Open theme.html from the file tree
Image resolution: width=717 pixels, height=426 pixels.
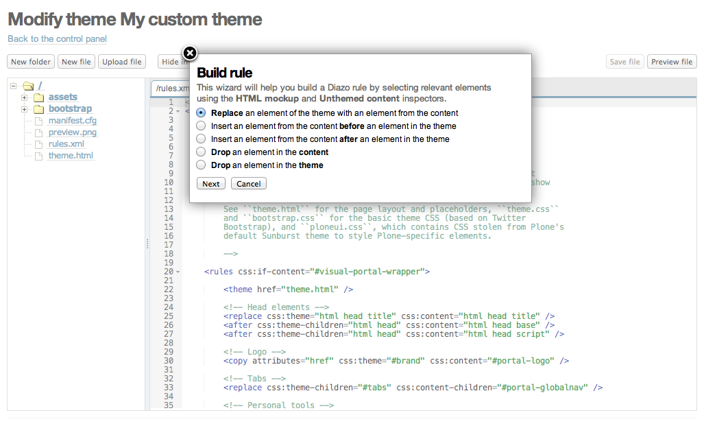(71, 156)
